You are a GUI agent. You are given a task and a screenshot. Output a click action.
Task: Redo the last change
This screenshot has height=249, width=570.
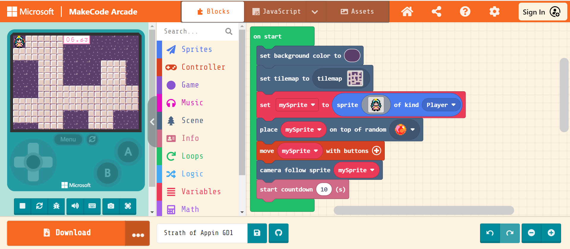[510, 233]
